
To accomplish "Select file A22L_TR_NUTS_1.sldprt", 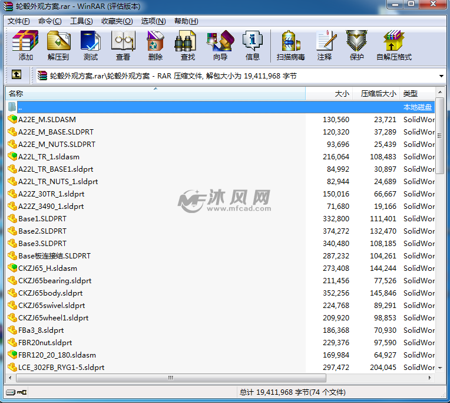I will click(x=58, y=181).
